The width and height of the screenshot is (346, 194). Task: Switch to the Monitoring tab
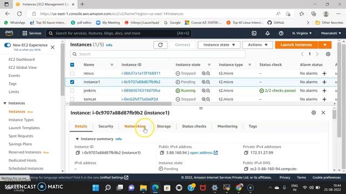point(227,126)
